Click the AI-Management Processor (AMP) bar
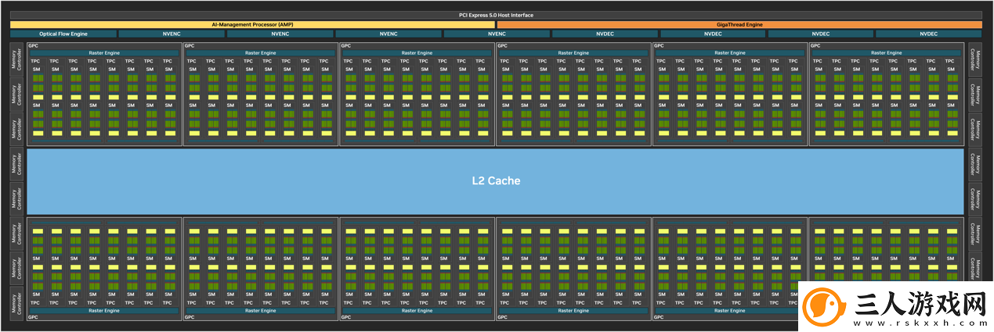The width and height of the screenshot is (994, 332). coord(252,24)
